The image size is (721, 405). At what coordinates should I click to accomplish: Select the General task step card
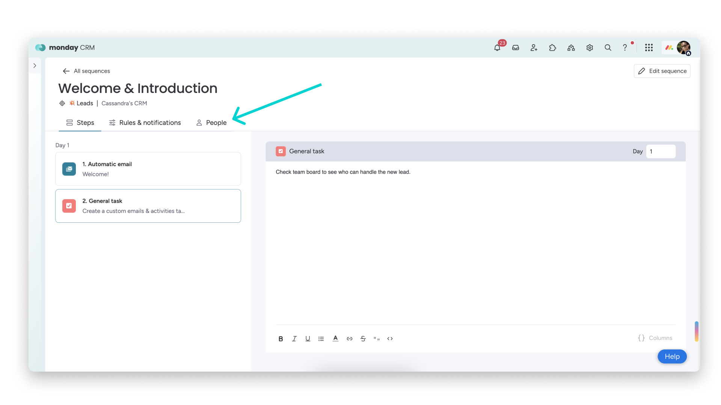click(x=148, y=206)
